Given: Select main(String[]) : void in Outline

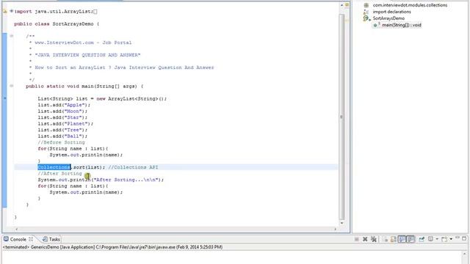Looking at the screenshot, I should pos(402,25).
